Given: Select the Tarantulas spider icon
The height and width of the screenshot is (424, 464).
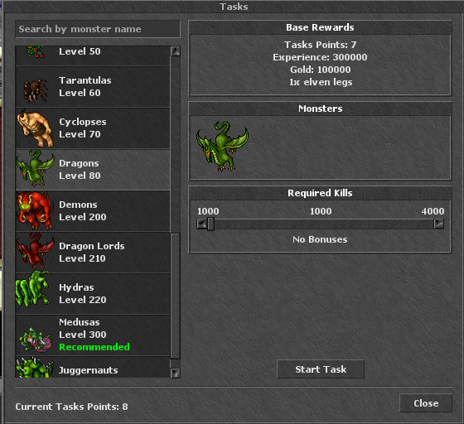Looking at the screenshot, I should (x=36, y=90).
